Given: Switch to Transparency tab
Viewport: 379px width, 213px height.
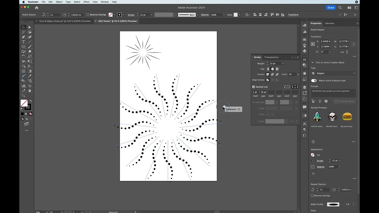Looking at the screenshot, I should (271, 57).
